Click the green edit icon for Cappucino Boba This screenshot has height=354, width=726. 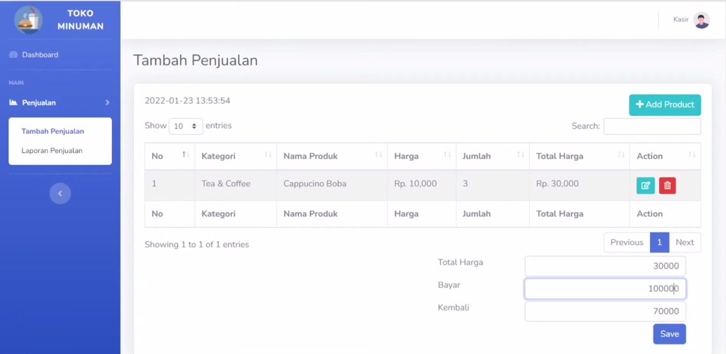tap(645, 186)
